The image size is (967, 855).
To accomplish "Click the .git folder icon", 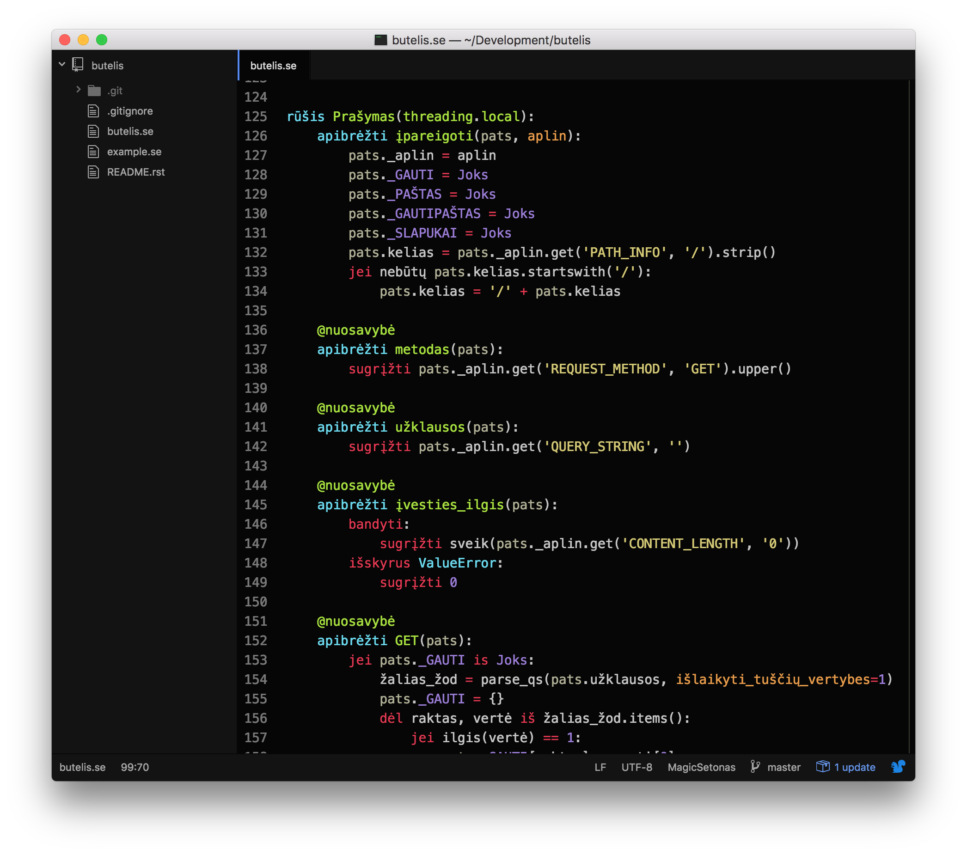I will [x=94, y=90].
